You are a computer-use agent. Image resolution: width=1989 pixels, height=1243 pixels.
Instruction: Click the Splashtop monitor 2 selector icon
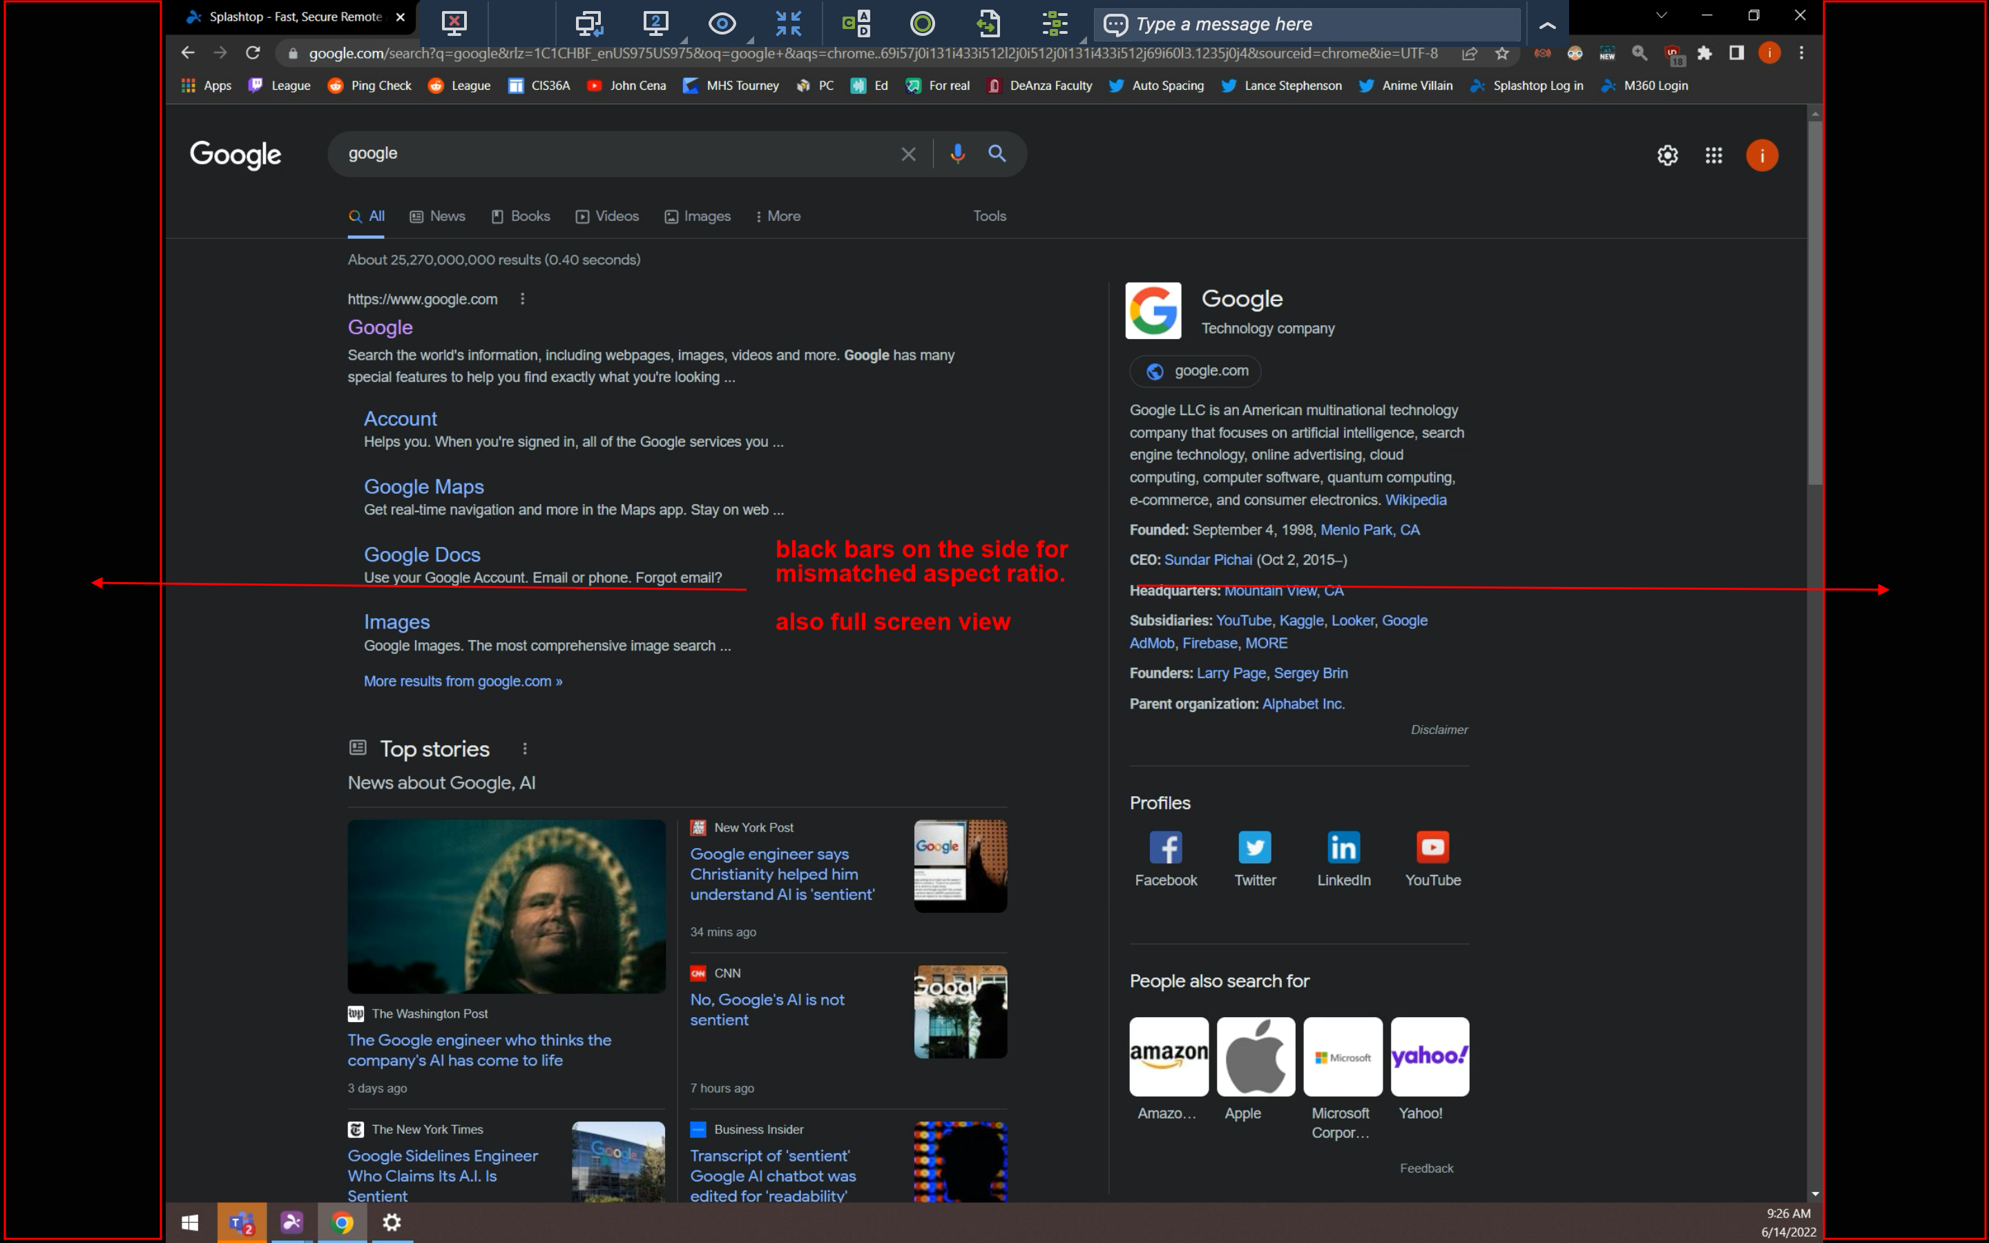pyautogui.click(x=655, y=24)
